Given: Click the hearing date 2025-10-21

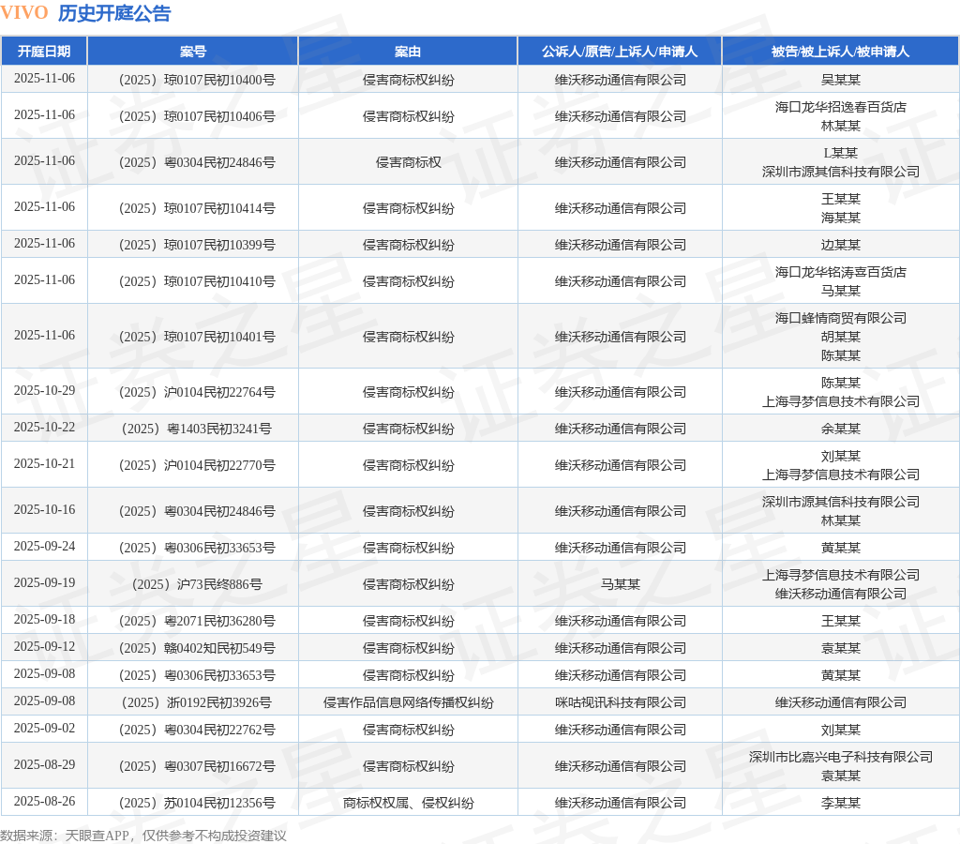Looking at the screenshot, I should (44, 464).
